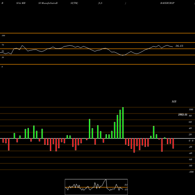The width and height of the screenshot is (195, 195).
Task: Click the MR axis label 100
Action: (191, 110)
